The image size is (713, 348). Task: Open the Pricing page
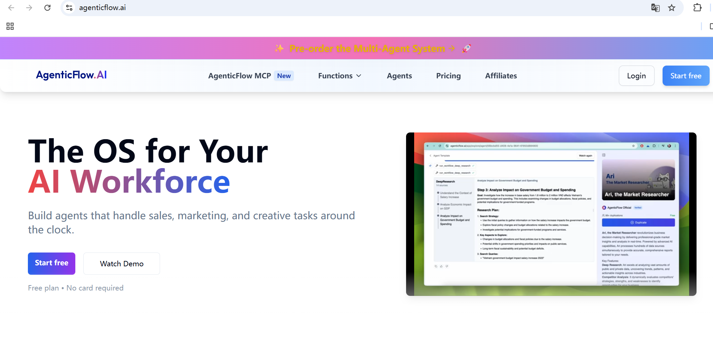(x=448, y=76)
